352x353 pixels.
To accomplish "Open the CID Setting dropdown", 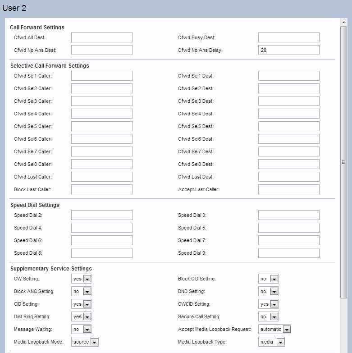I will coord(82,304).
